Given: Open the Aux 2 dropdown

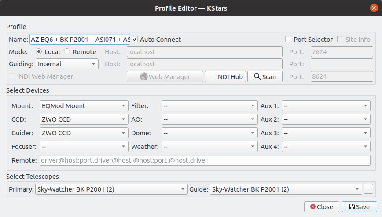Looking at the screenshot, I should (326, 119).
